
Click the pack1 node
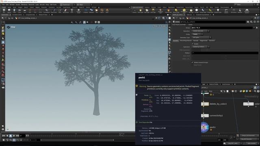click(x=205, y=127)
